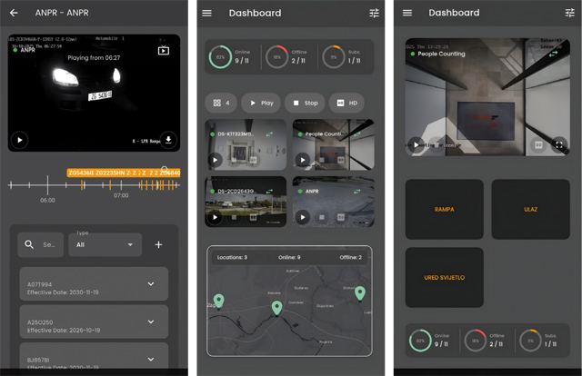
Task: Expand the A07T994 plate entry
Action: [151, 284]
